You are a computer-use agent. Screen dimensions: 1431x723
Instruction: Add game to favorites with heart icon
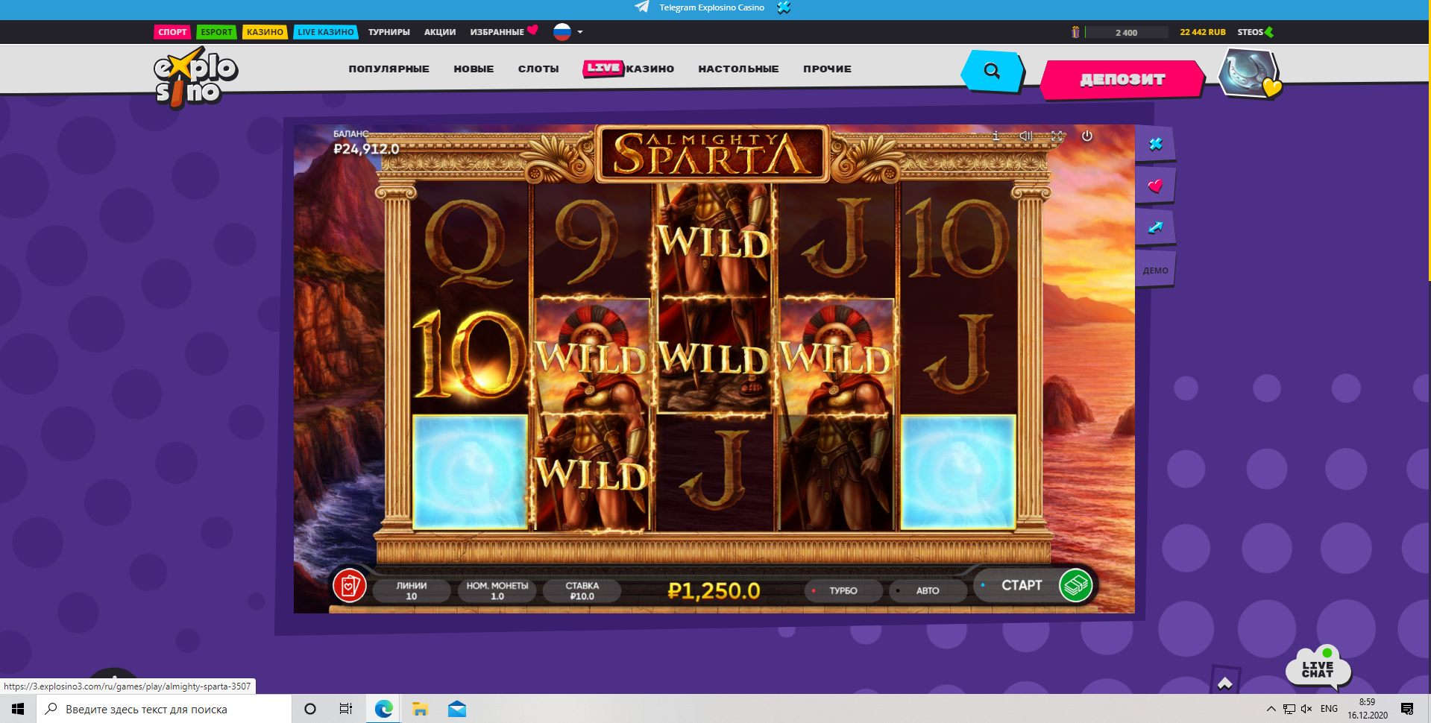[x=1155, y=186]
